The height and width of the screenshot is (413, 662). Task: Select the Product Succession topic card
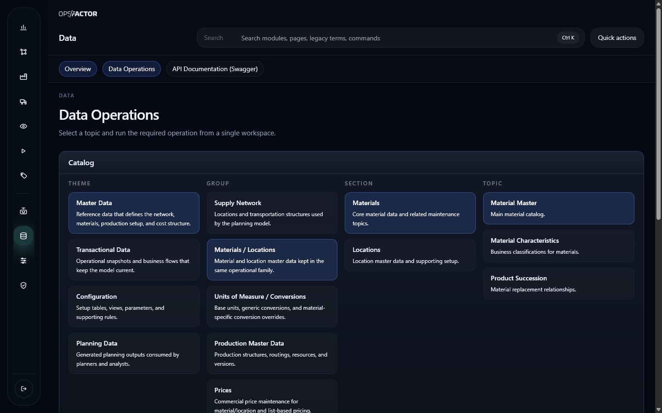point(559,284)
